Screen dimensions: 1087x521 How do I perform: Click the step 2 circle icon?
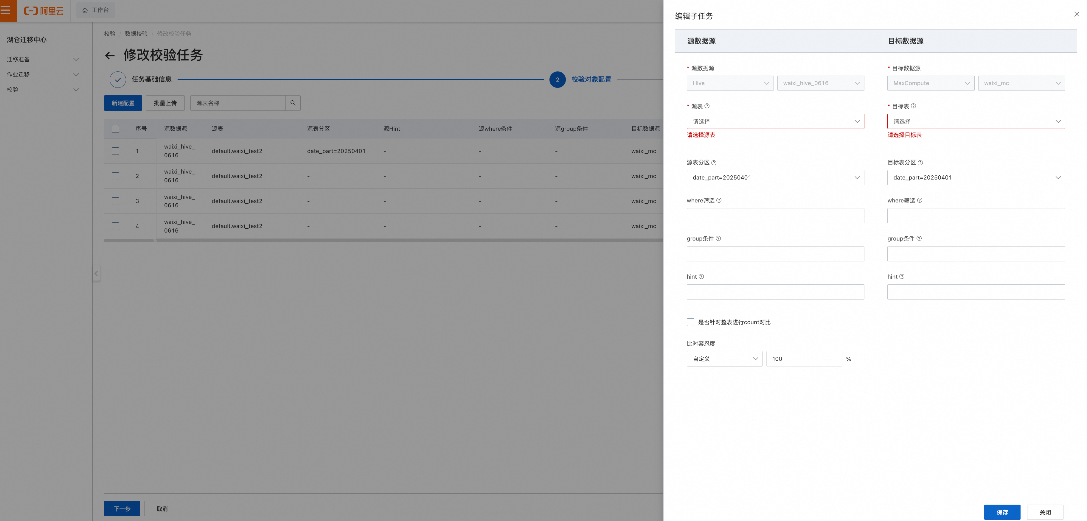click(x=558, y=80)
